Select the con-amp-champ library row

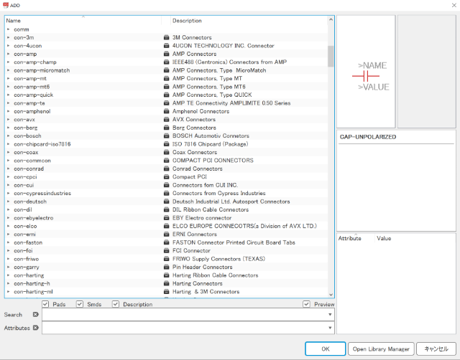point(166,62)
